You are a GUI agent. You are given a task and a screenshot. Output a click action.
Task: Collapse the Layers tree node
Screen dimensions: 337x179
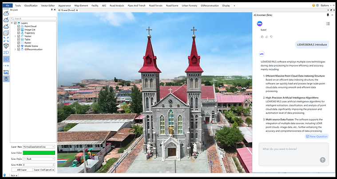[12, 23]
